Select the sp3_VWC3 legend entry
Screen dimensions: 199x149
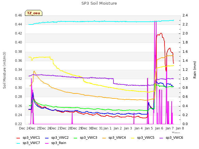86,138
